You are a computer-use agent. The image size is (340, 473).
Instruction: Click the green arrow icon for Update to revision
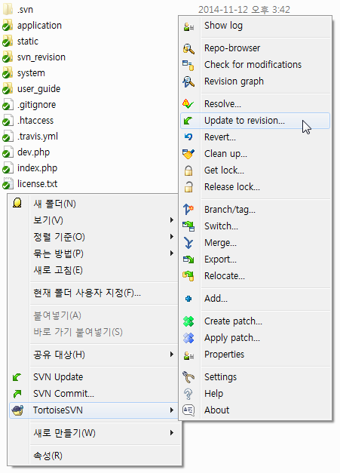188,121
